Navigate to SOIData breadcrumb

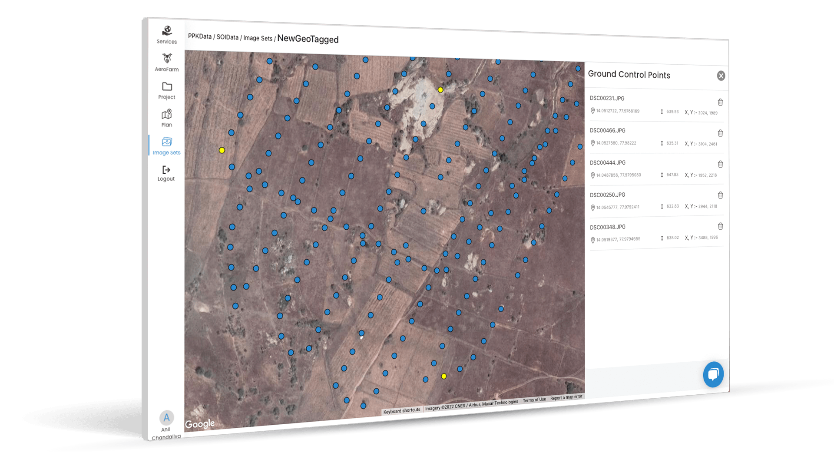pos(228,37)
